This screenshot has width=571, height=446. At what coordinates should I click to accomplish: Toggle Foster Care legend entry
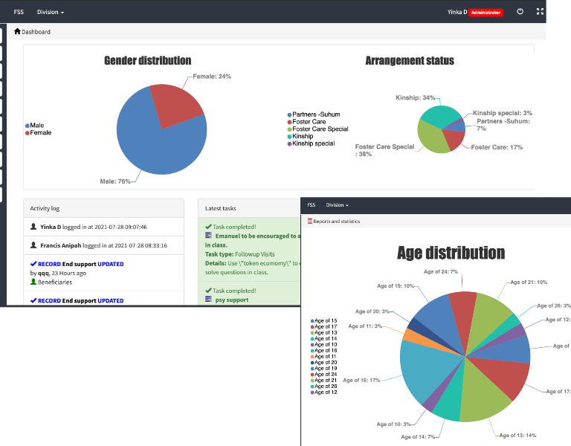[306, 122]
